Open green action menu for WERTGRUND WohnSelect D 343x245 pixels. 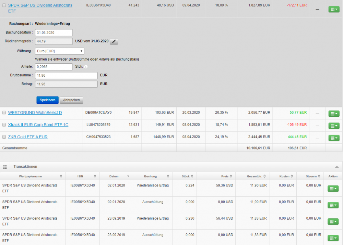[x=333, y=114]
